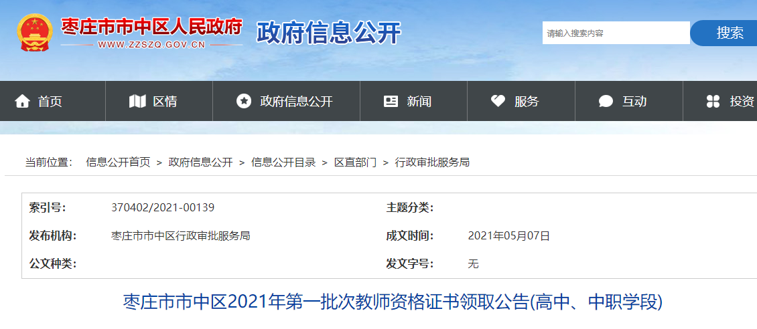
Task: Click the star icon beside 政府信息公开
Action: click(x=244, y=101)
